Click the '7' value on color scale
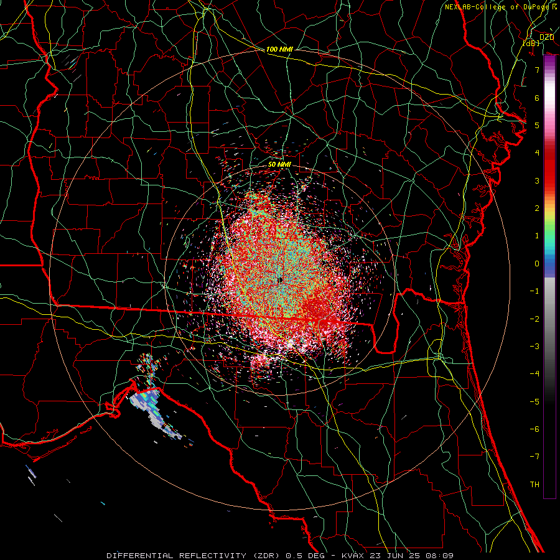 click(x=537, y=70)
